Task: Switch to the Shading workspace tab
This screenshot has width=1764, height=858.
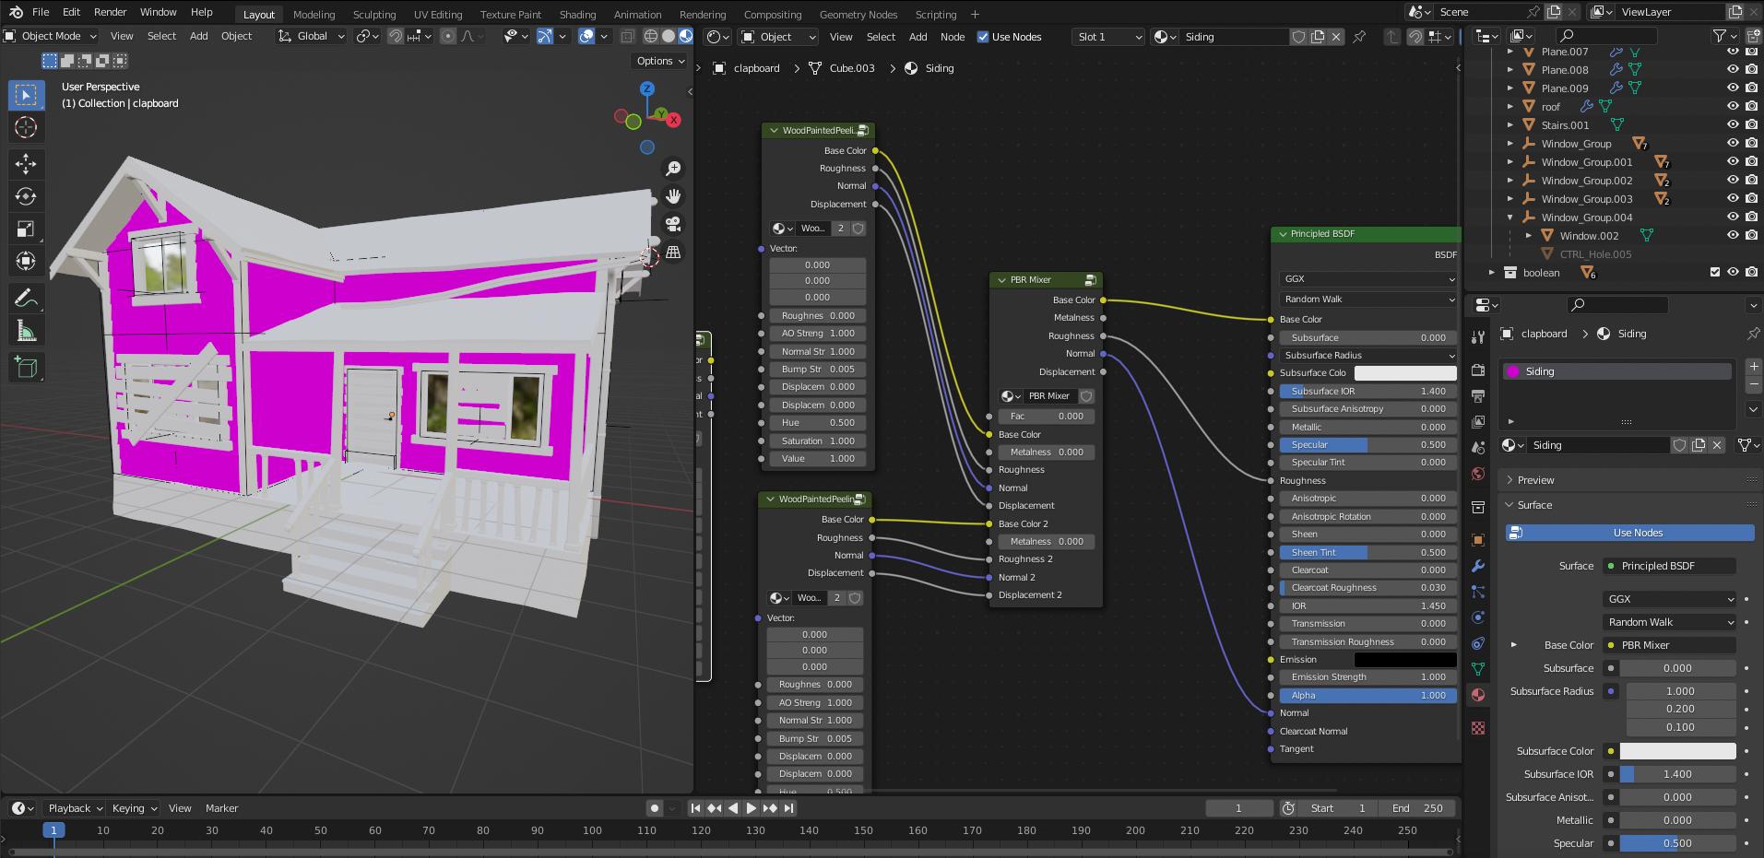Action: (577, 14)
